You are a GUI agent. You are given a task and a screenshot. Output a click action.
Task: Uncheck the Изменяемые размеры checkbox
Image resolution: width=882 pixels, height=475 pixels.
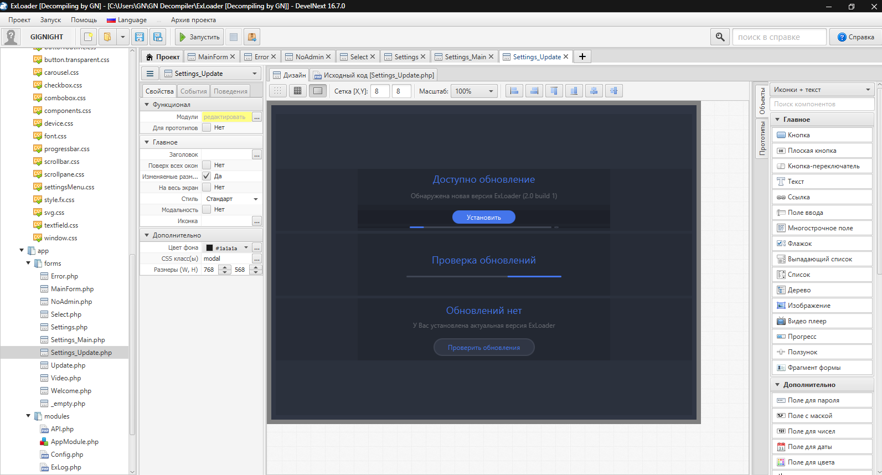click(x=207, y=176)
